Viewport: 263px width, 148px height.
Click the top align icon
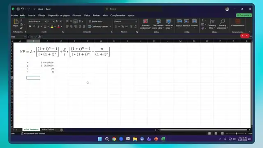[x=67, y=21]
